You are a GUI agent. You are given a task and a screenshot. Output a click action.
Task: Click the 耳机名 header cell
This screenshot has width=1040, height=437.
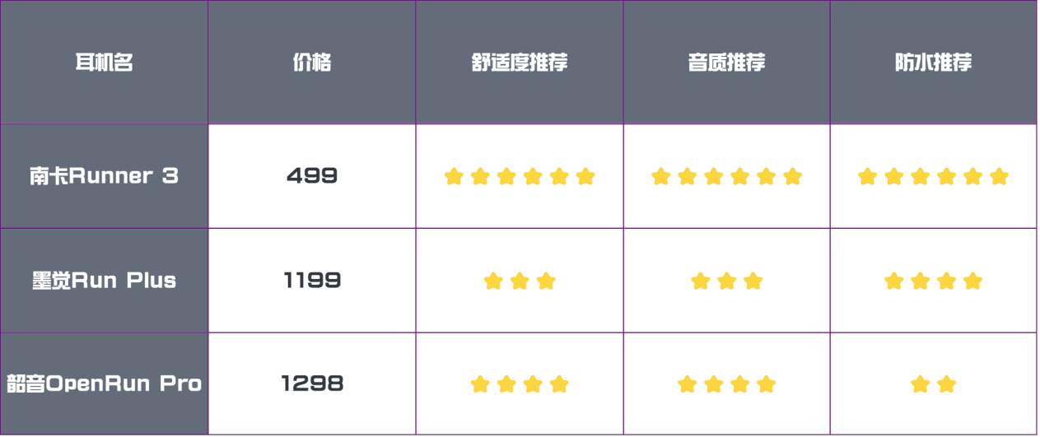tap(104, 63)
